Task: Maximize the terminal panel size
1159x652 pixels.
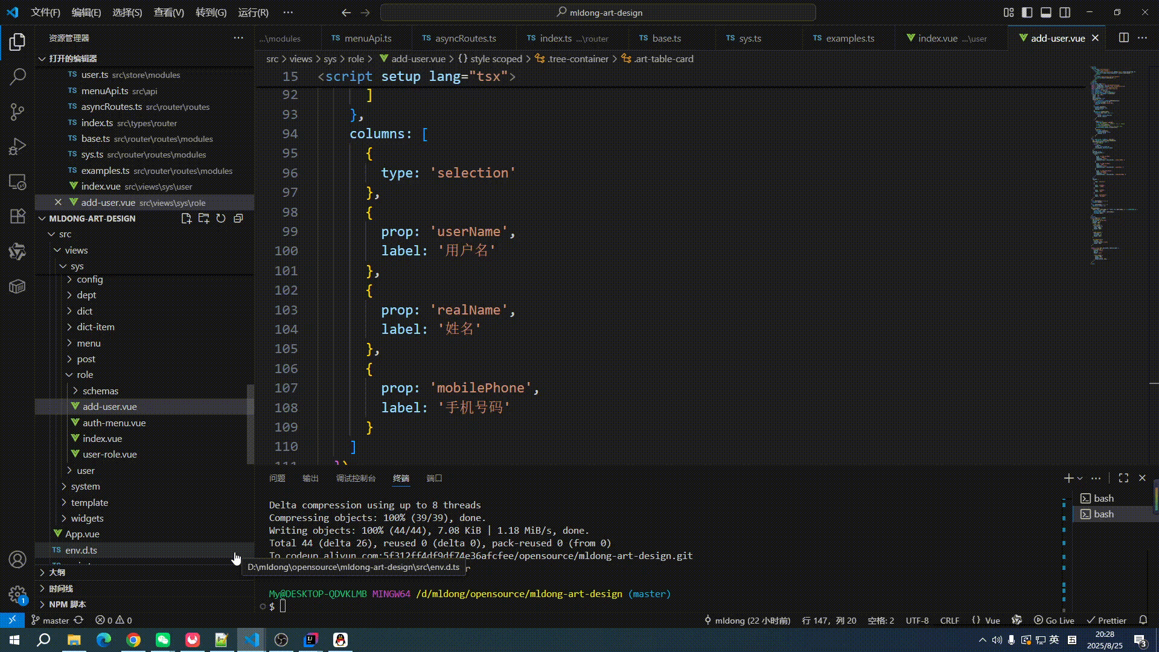Action: click(x=1123, y=478)
